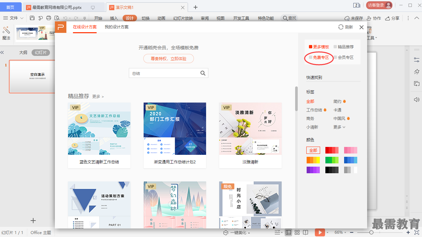Image resolution: width=422 pixels, height=237 pixels.
Task: Open the 动画 ribbon tab
Action: click(161, 18)
